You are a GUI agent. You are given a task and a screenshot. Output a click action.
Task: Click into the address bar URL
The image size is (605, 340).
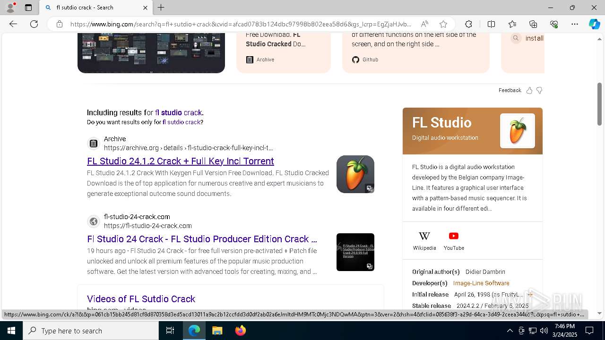point(240,24)
